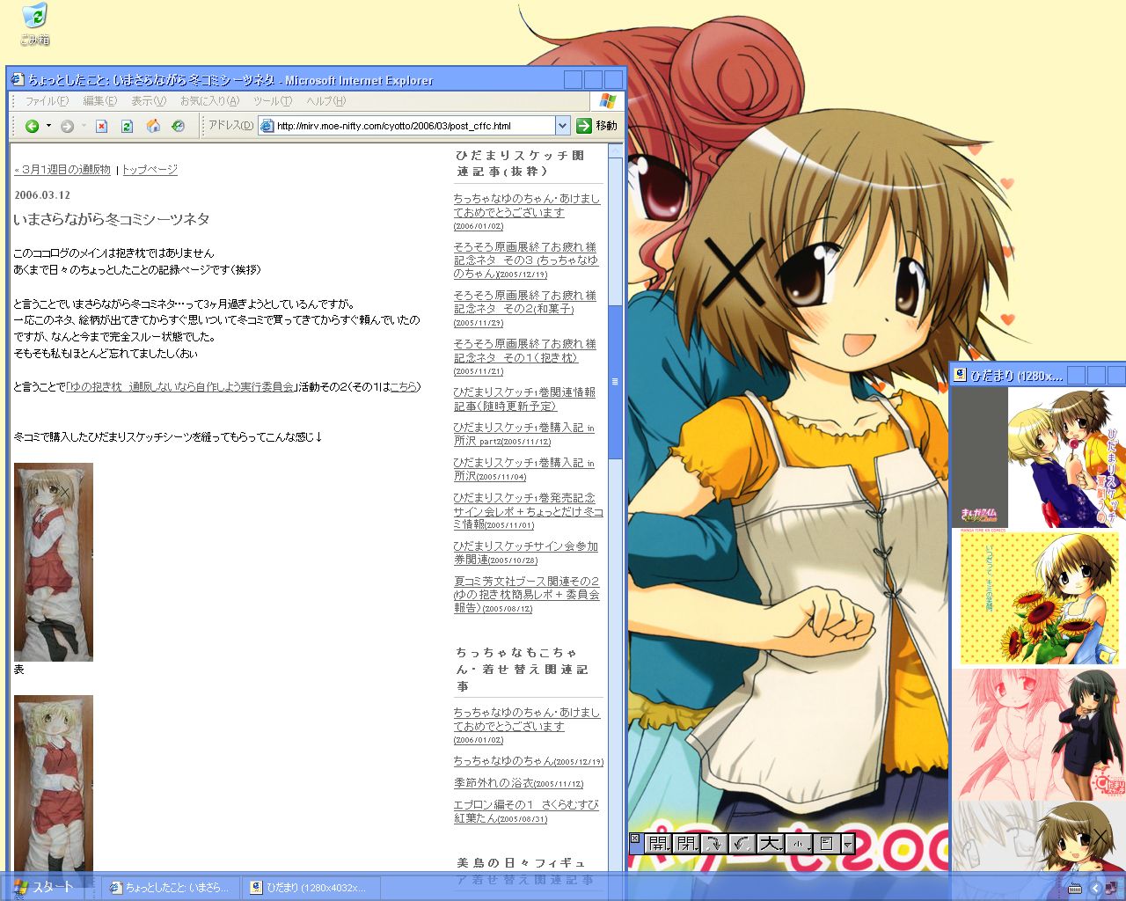Click the rotate counterclockwise arrow in the viewer toolbar
The height and width of the screenshot is (901, 1126).
pos(742,844)
